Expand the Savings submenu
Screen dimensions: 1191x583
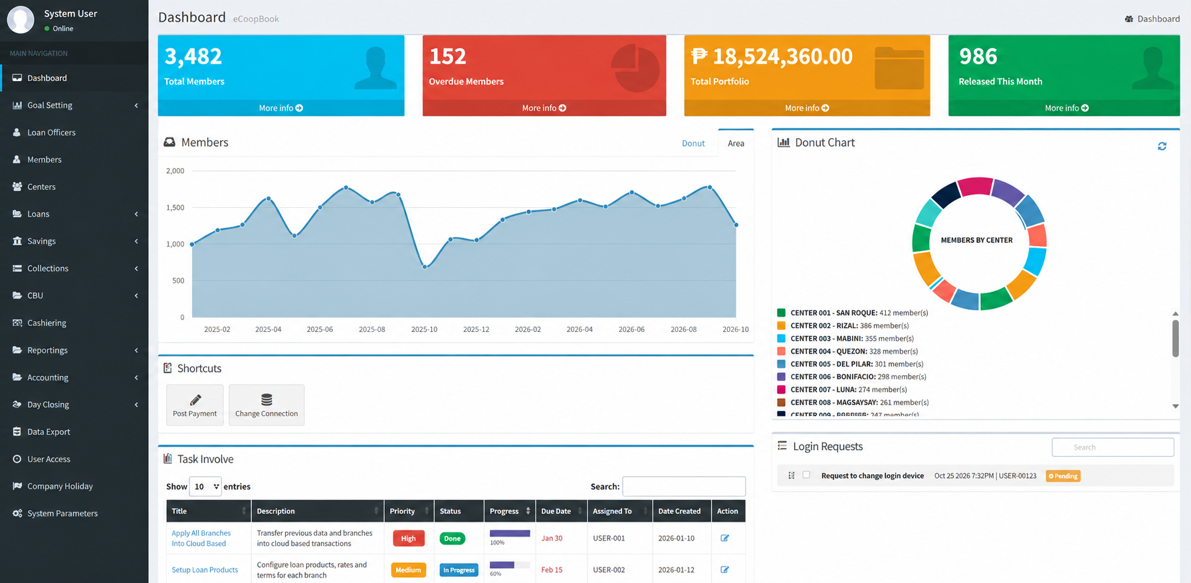click(74, 241)
